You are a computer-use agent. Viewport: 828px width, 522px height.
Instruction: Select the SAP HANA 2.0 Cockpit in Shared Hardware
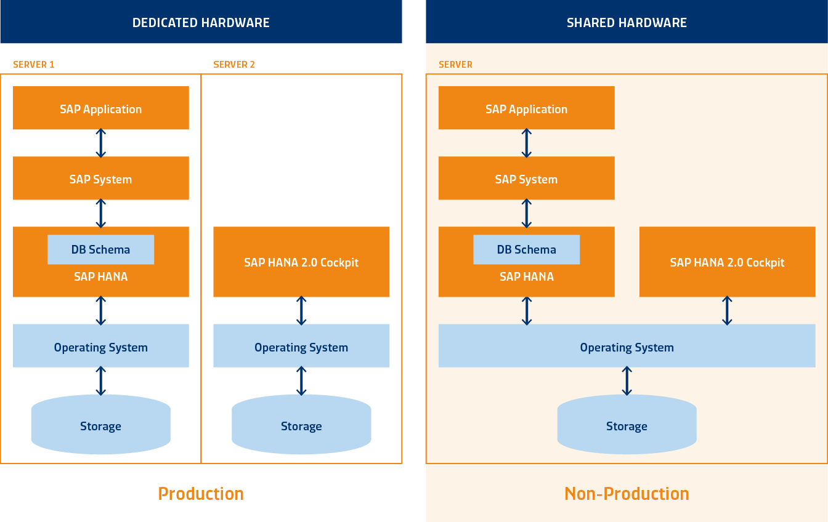(727, 262)
